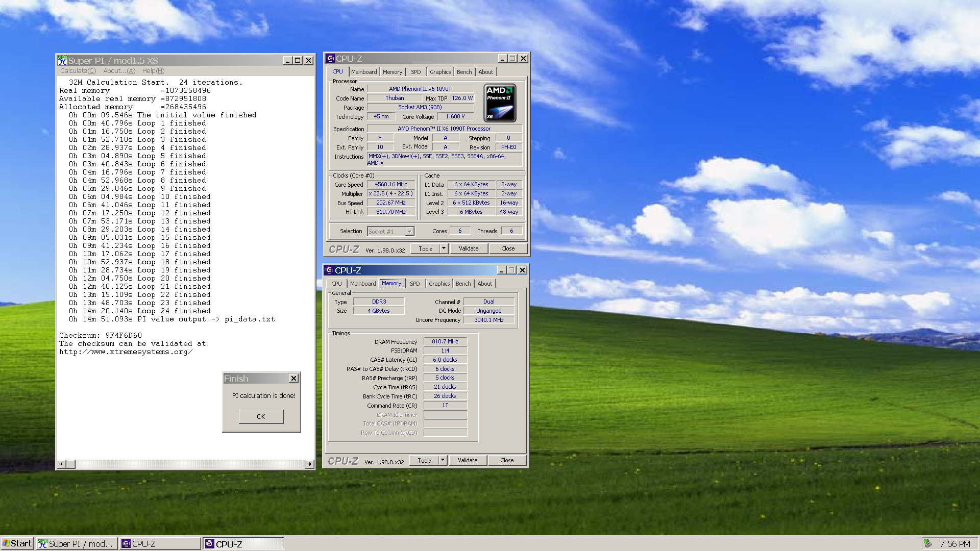Maximize the Super PI window
Screen dimensions: 980x551
(298, 61)
